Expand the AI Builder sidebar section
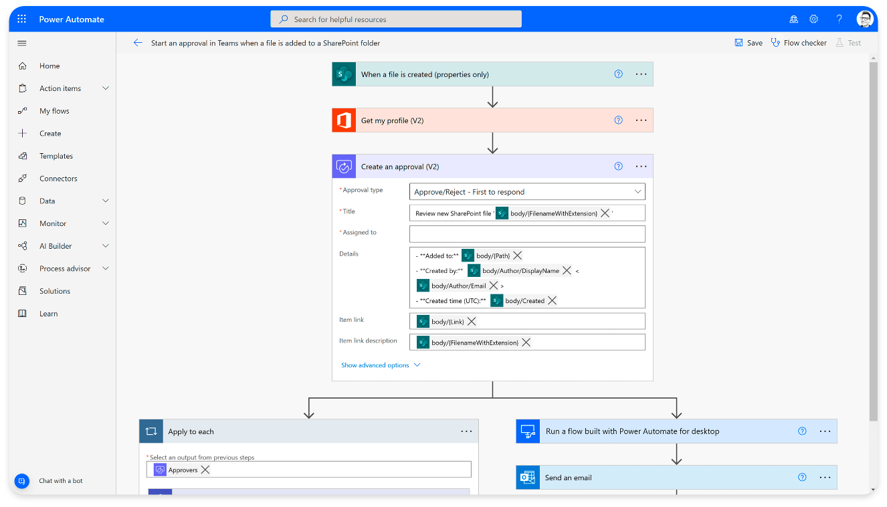The width and height of the screenshot is (887, 507). click(106, 246)
